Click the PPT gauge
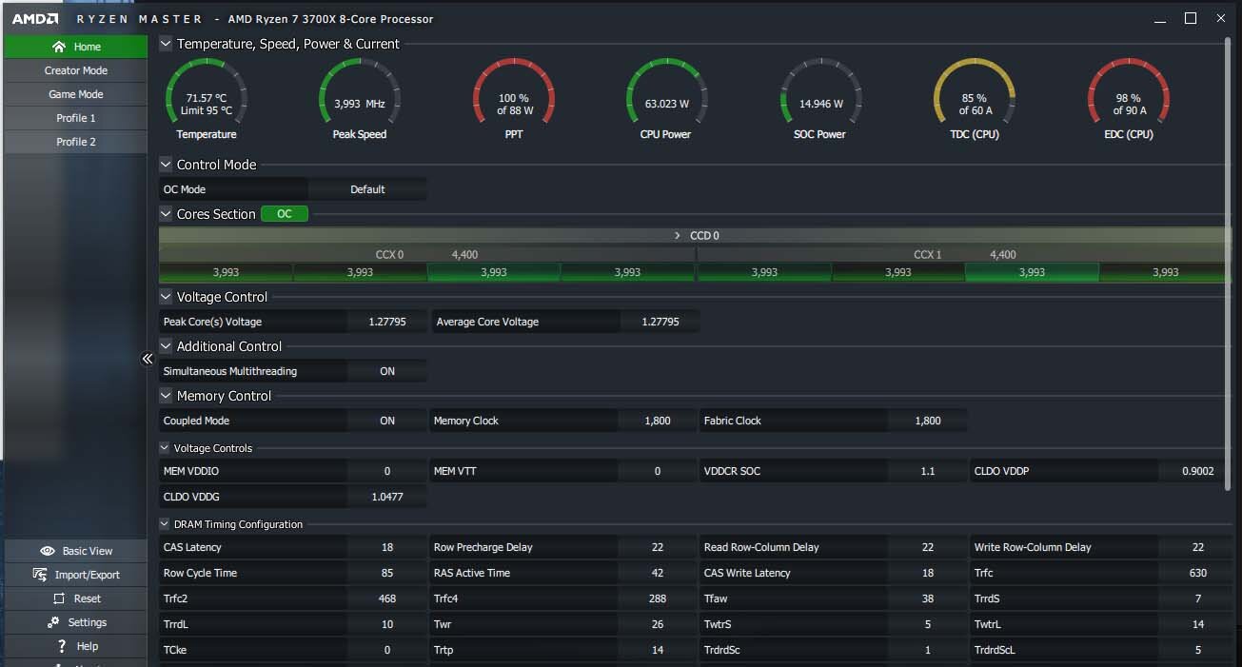Screen dimensions: 1242x667 coord(514,99)
